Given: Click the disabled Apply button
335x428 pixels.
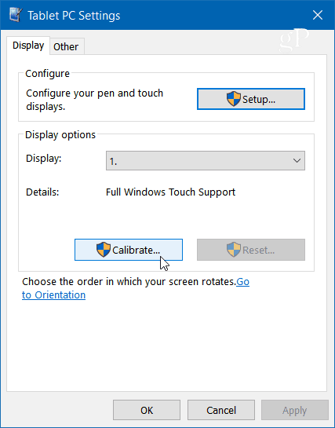Looking at the screenshot, I should point(295,410).
